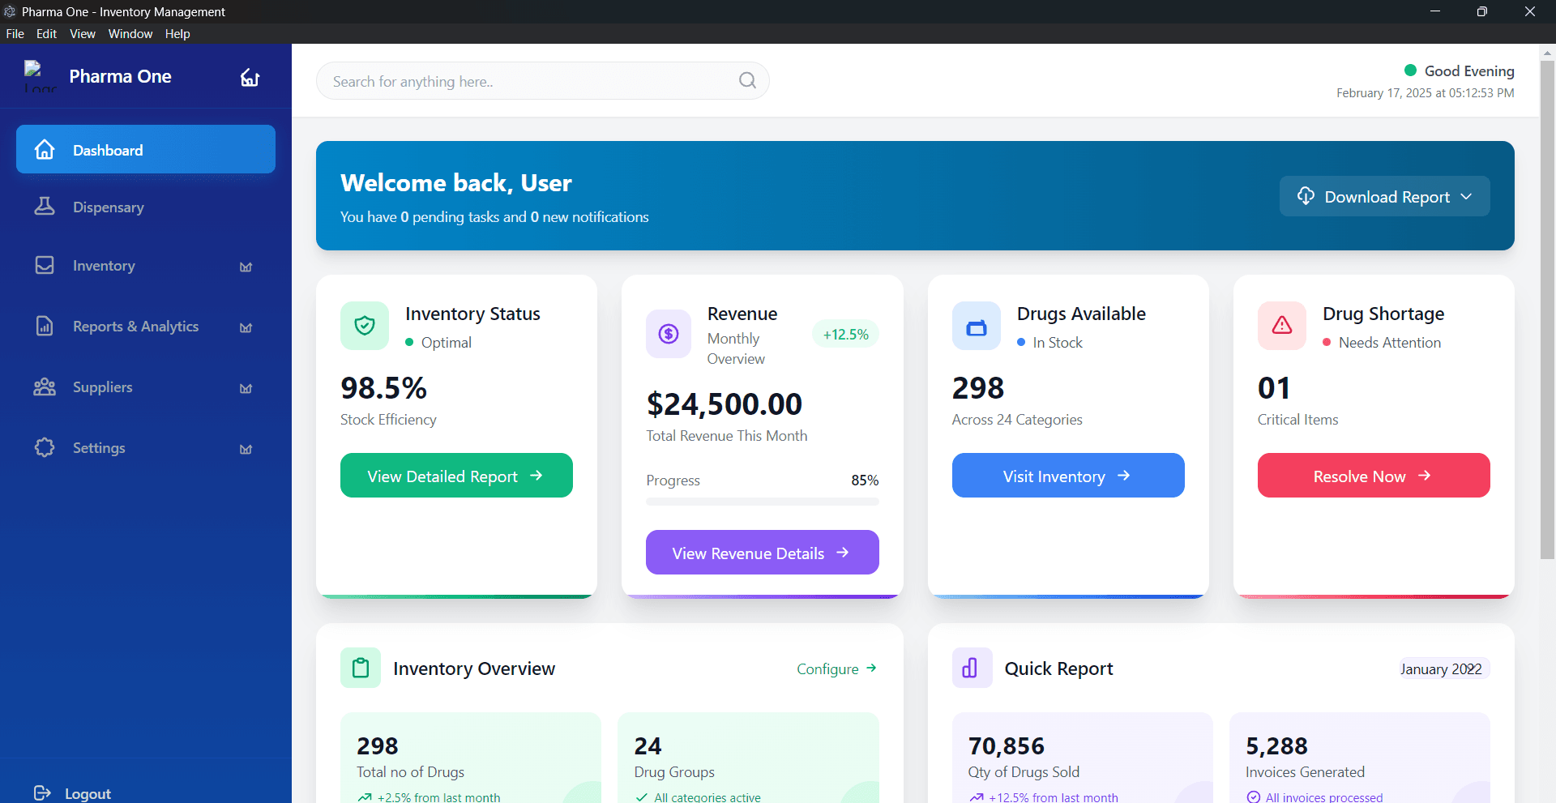Open the Edit menu

pos(46,33)
